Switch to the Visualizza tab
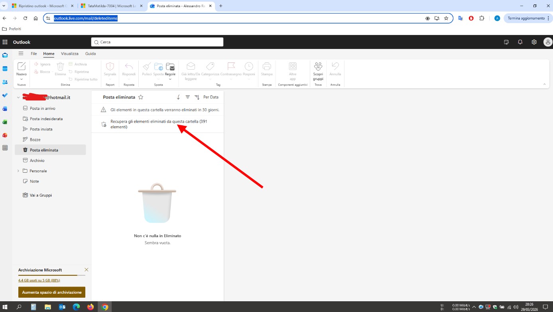The image size is (553, 312). (70, 54)
